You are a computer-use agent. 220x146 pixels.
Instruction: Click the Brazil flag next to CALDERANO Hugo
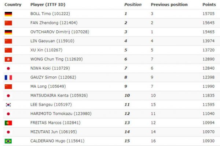tap(8, 141)
